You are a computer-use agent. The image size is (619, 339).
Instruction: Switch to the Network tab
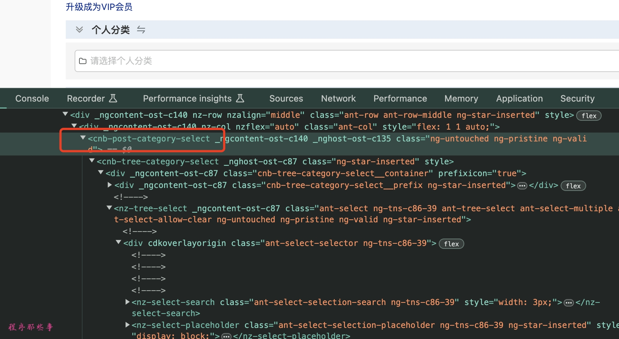pos(338,99)
